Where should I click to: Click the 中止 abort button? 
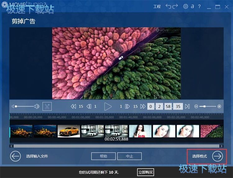(130, 156)
